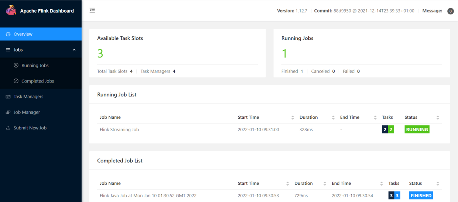Click end time 2022-01-10 09:30:54
Viewport: 458px width, 202px height.
tap(352, 196)
